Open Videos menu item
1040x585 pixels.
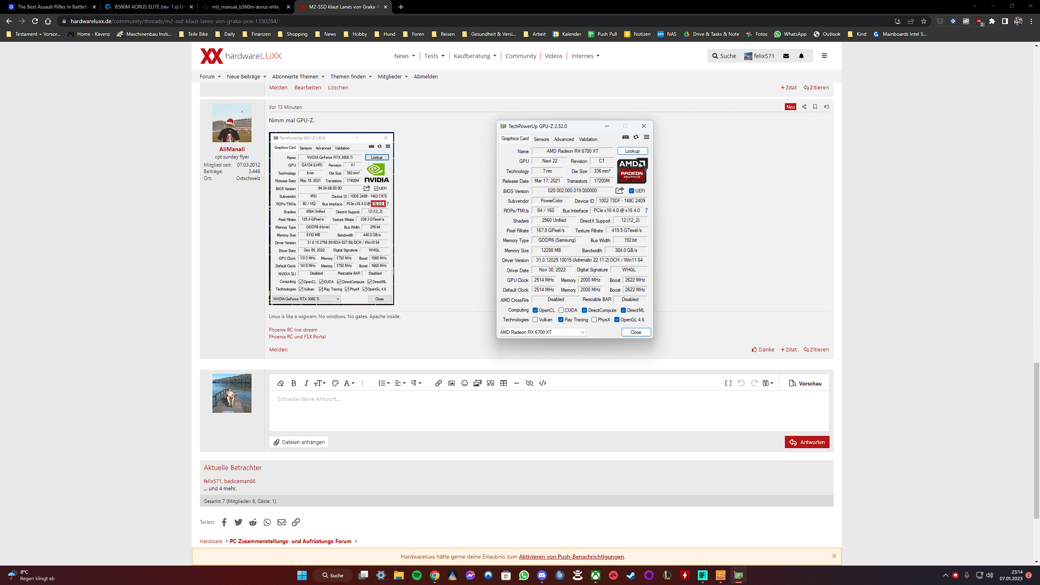pyautogui.click(x=553, y=56)
